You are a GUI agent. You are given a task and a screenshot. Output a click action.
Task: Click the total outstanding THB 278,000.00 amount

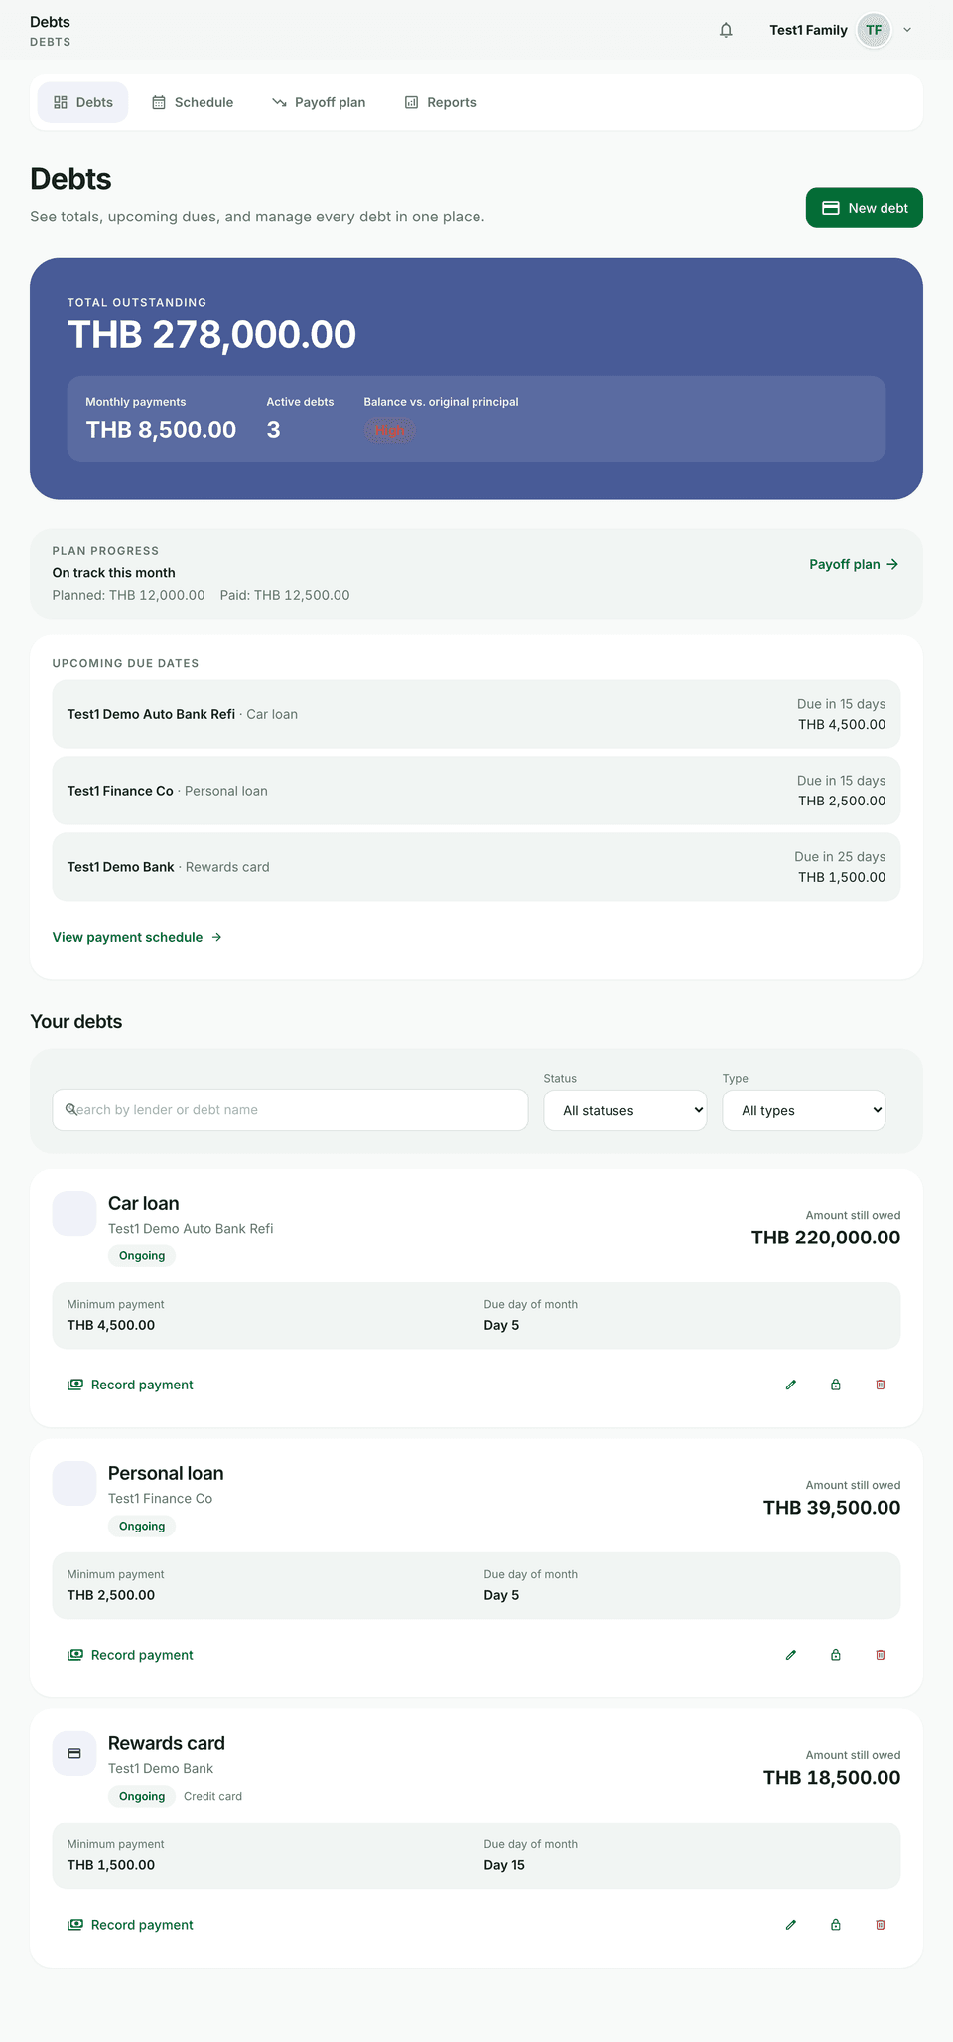211,335
